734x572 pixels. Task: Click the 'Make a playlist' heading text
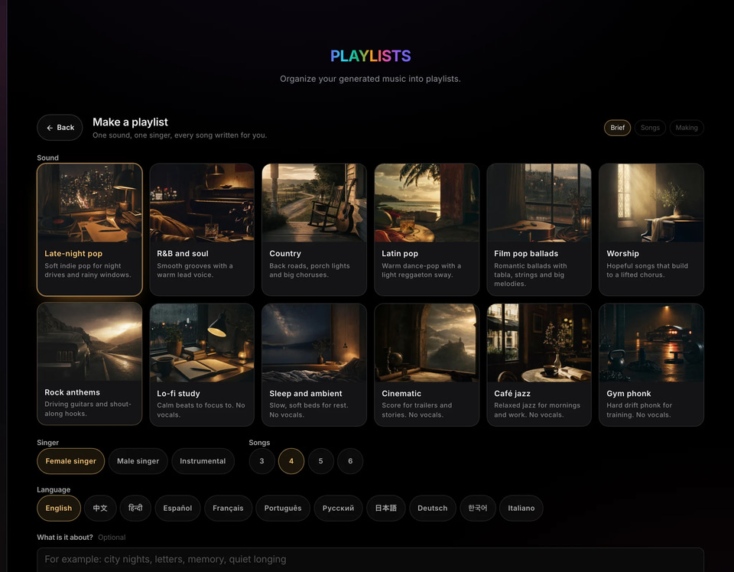pos(130,122)
